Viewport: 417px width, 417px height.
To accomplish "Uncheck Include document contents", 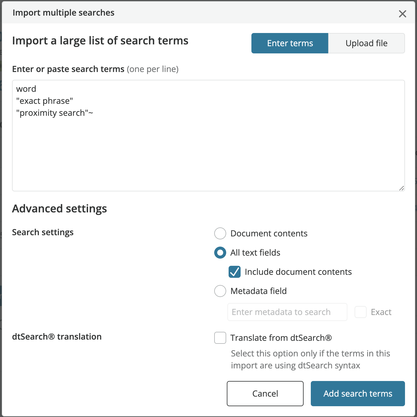I will pos(235,272).
